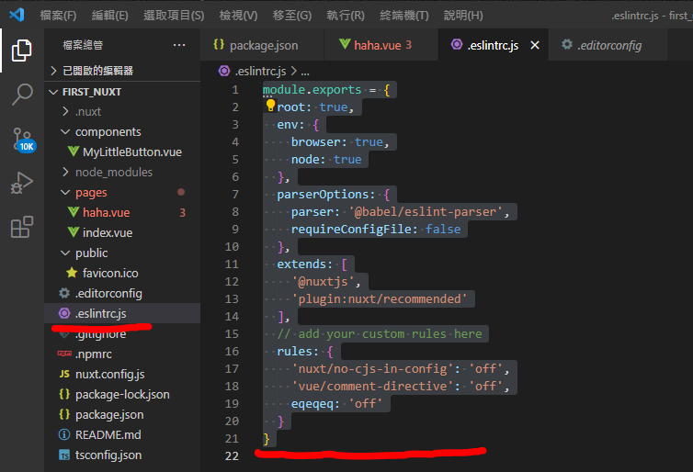Switch to the package.json tab
The image size is (693, 472).
(x=262, y=45)
